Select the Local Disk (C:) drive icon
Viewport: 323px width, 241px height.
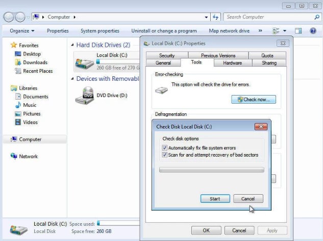(85, 63)
